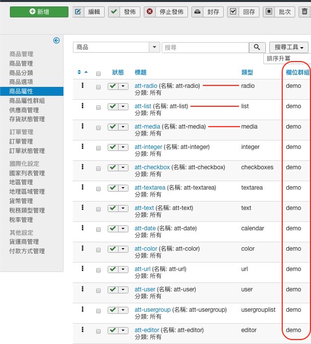Screen dimensions: 311x344
Task: Click the green publish checkmark for att-list
Action: pos(113,107)
